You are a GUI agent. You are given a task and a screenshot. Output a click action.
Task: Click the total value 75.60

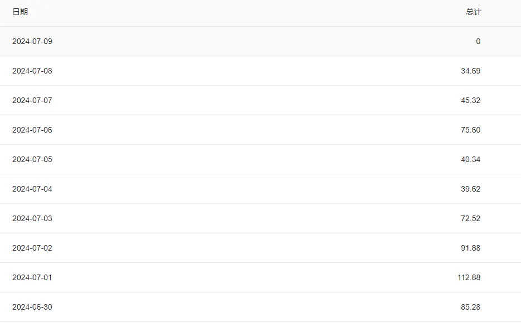click(470, 130)
